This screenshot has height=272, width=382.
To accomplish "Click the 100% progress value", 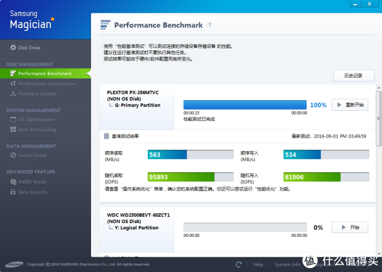I will pos(318,105).
